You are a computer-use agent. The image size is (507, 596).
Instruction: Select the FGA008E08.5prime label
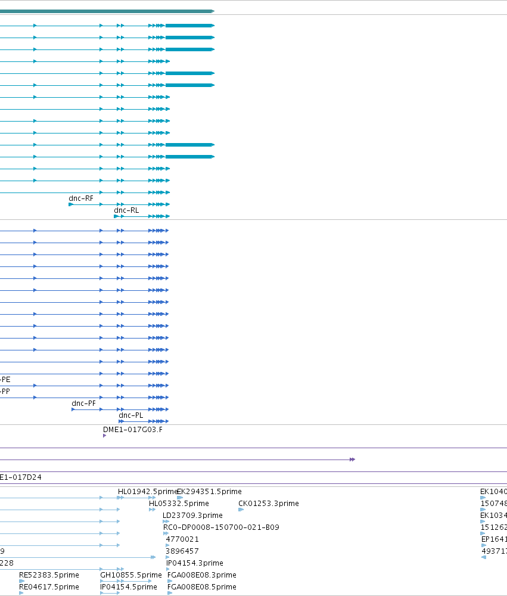tap(202, 587)
